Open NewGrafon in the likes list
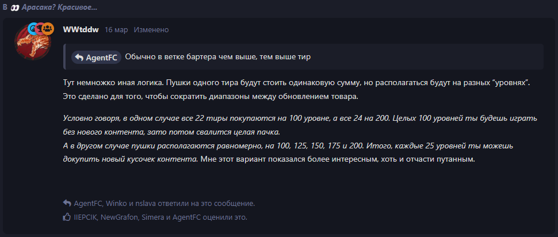This screenshot has width=558, height=237. [x=120, y=217]
